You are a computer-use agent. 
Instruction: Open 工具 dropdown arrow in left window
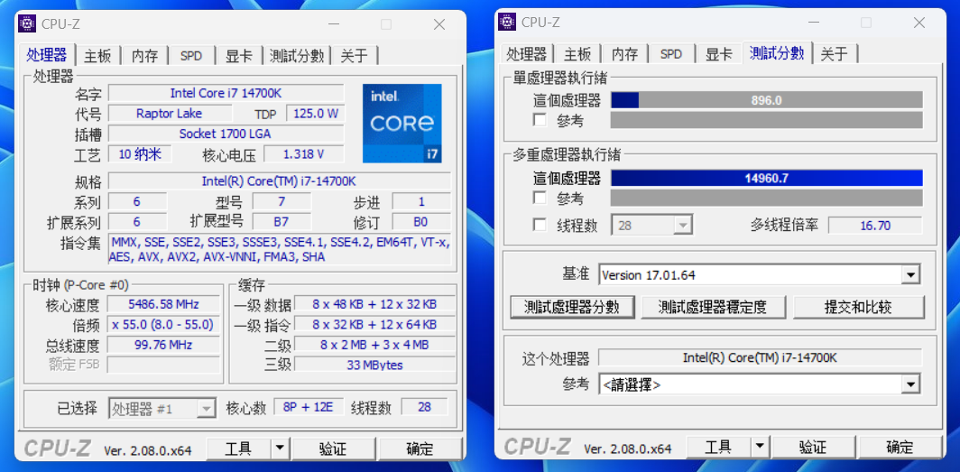[x=280, y=449]
